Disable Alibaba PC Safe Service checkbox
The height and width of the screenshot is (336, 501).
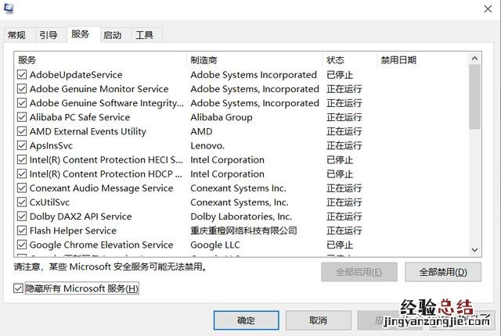[x=22, y=117]
